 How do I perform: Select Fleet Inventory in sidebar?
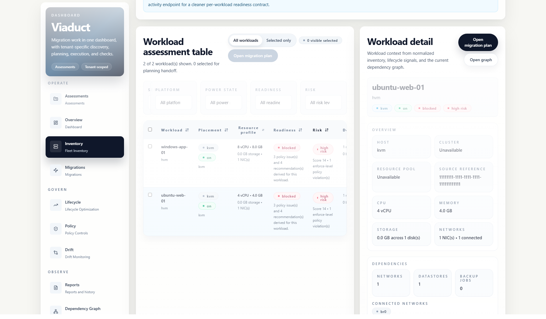(85, 147)
